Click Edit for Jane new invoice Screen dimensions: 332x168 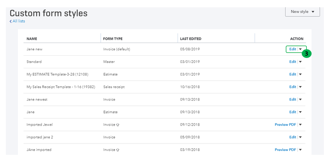point(292,49)
